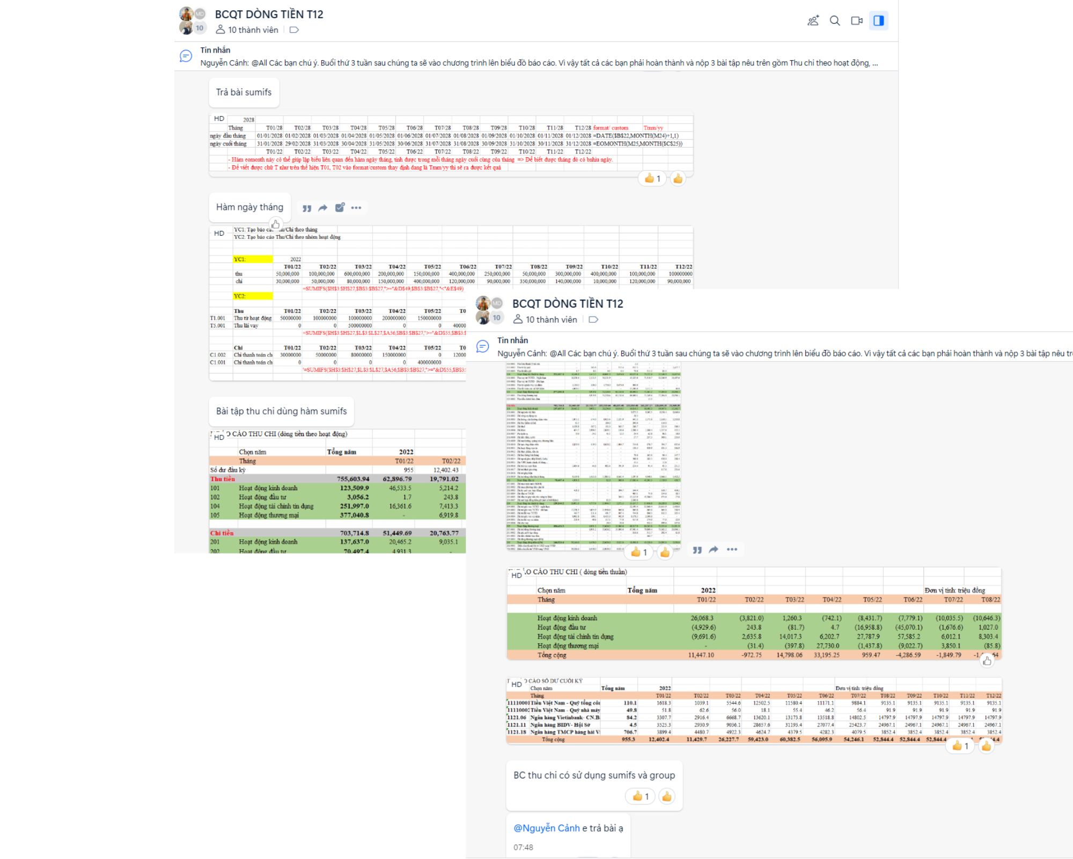Screen dimensions: 1073x859
Task: Open search in conversation
Action: point(835,21)
